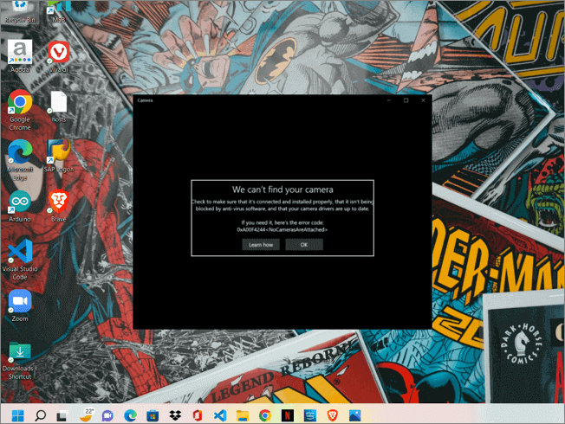Open Microsoft Edge desktop shortcut
The width and height of the screenshot is (565, 424).
(20, 160)
